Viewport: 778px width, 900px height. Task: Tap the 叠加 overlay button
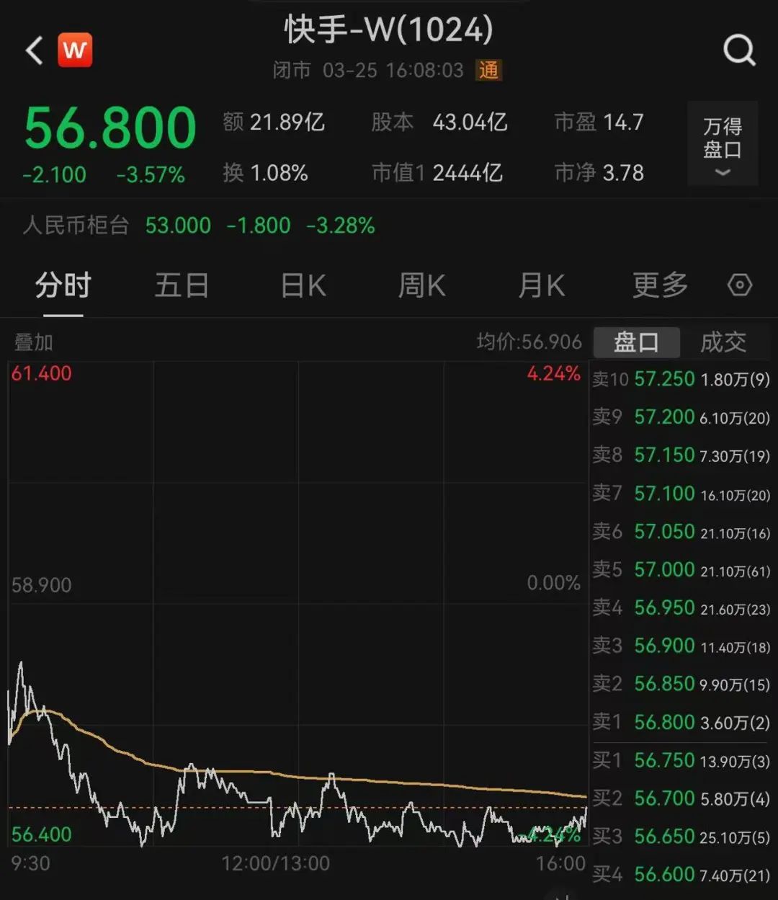[34, 342]
